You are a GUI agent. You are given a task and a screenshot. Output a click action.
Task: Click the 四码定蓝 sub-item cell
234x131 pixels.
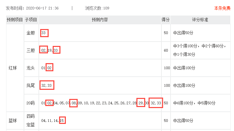pos(31,121)
